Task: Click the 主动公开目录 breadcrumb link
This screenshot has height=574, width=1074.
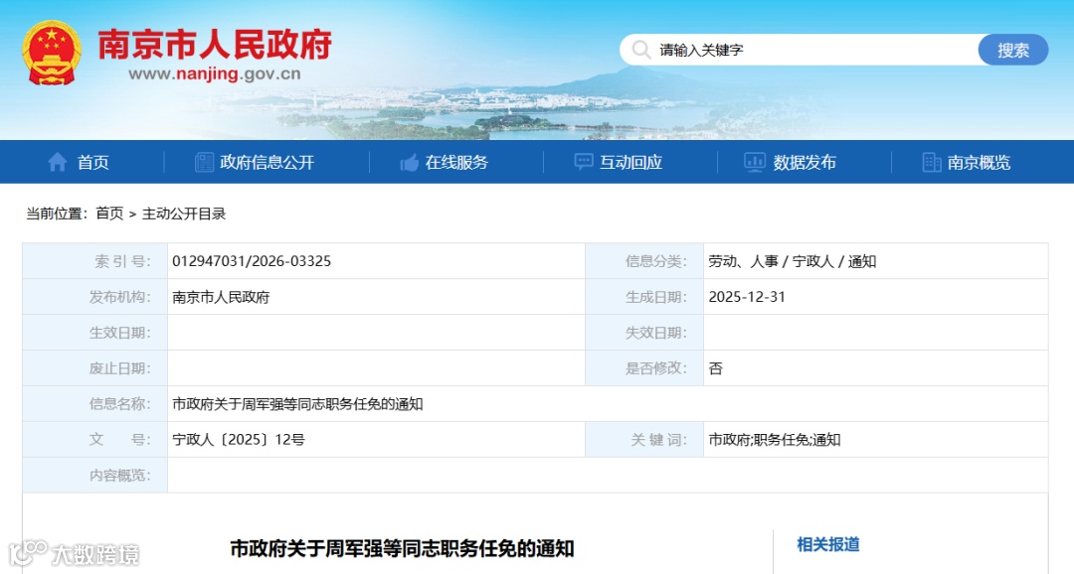Action: point(184,213)
